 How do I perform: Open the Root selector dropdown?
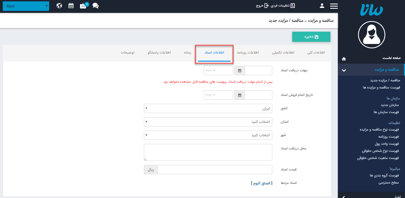(x=26, y=6)
